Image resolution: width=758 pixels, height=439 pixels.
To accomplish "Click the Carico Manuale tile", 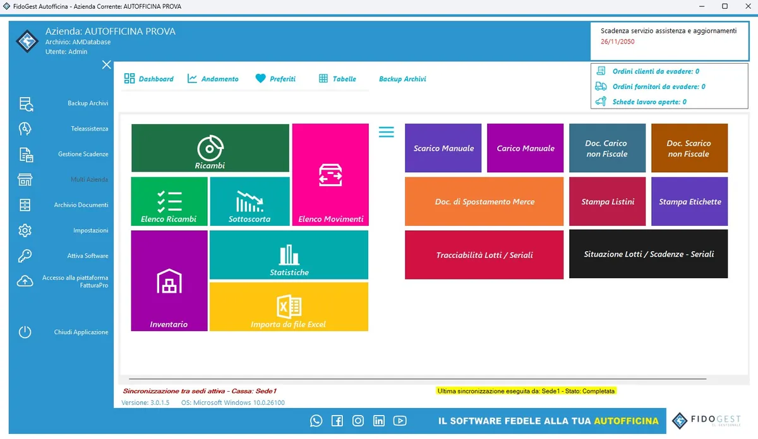I will 526,148.
